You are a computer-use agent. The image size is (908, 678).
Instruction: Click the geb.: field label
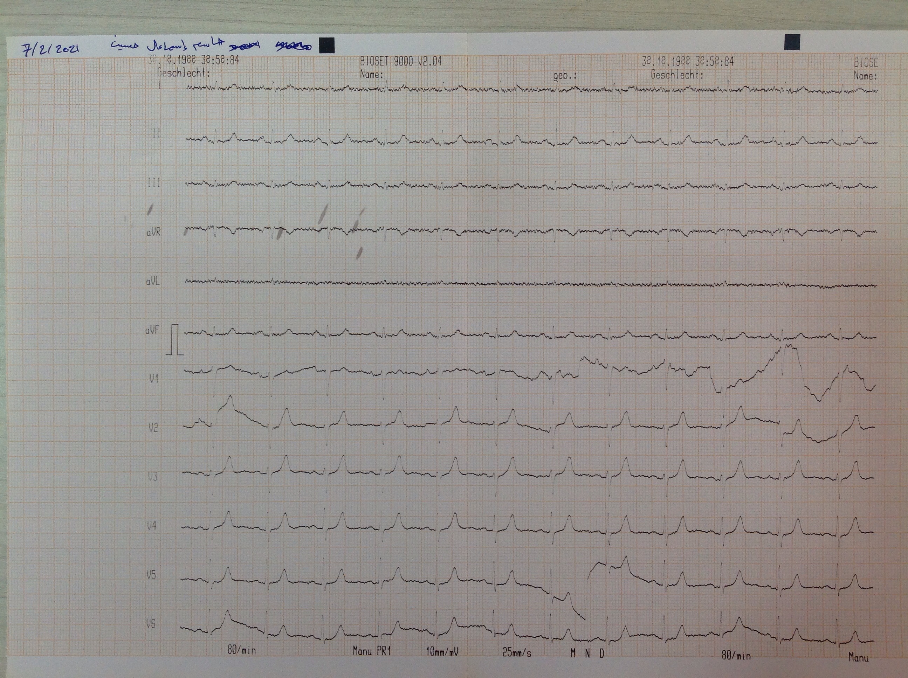(565, 76)
